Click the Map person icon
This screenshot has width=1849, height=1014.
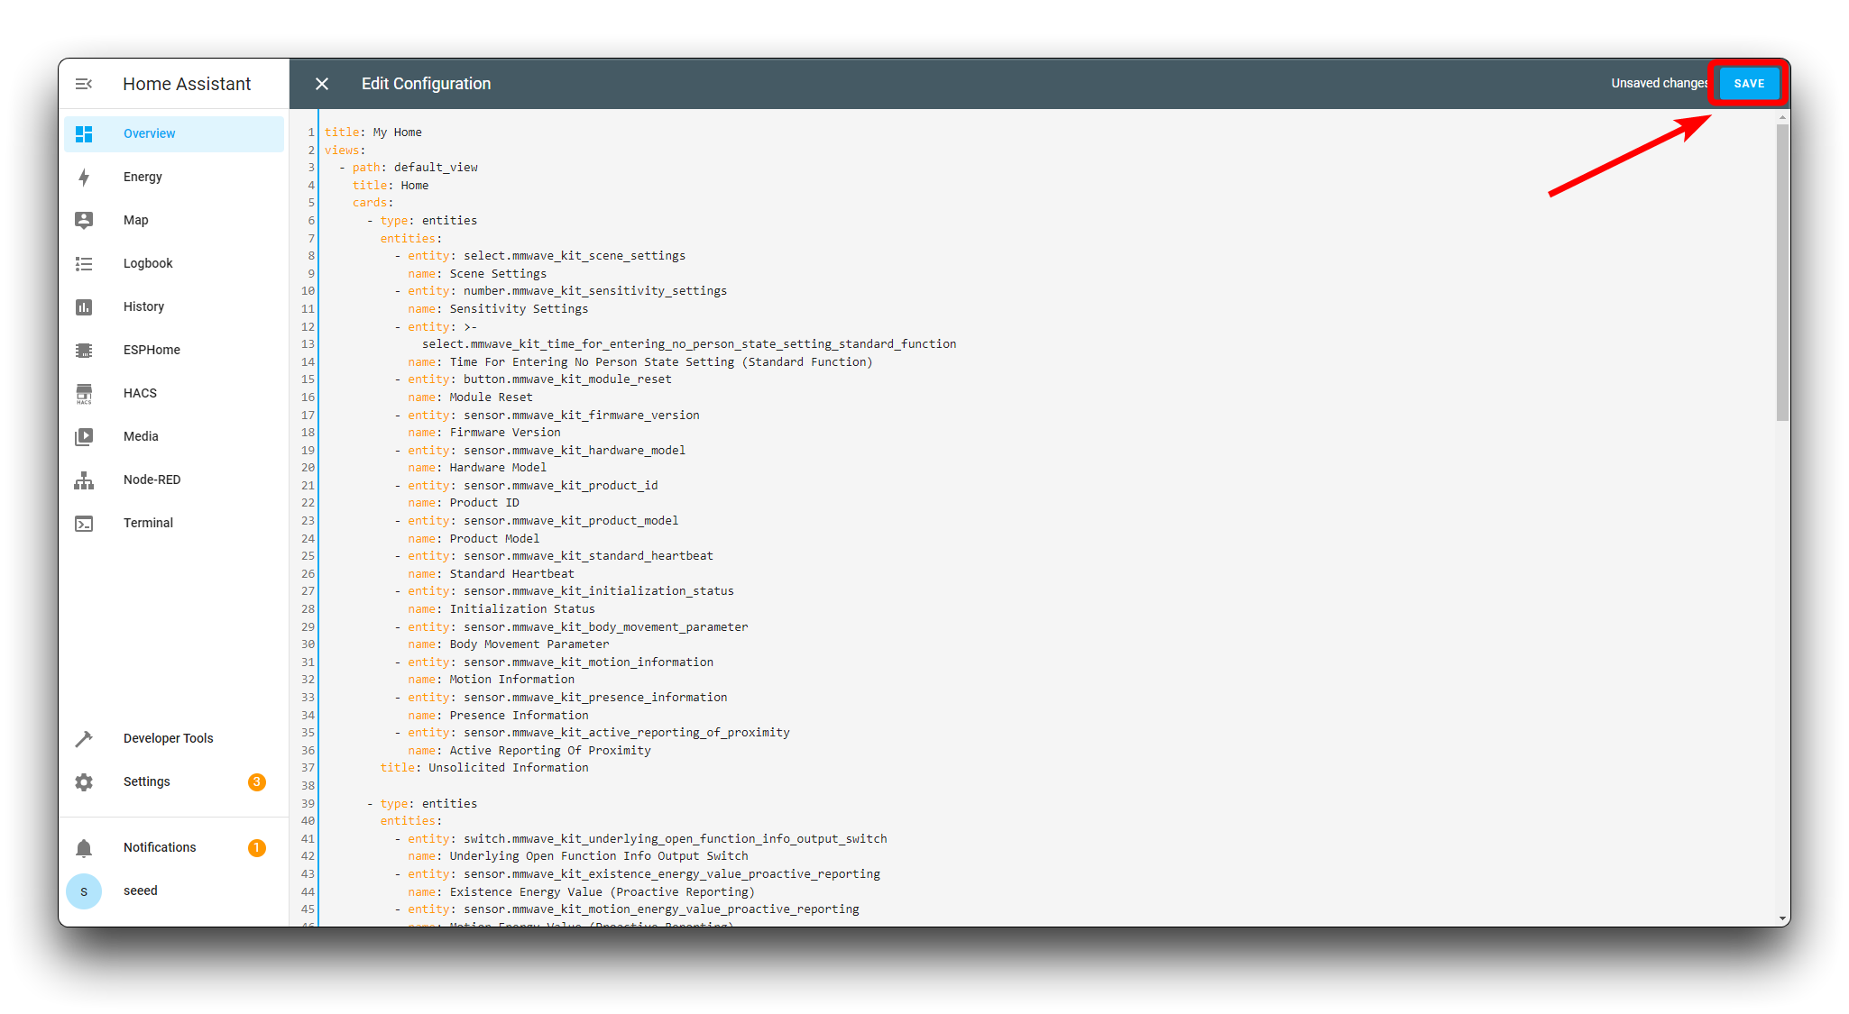tap(84, 220)
